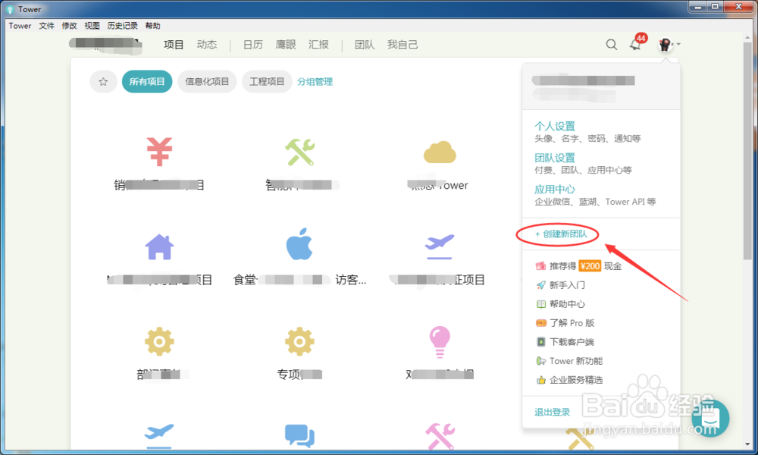
Task: Open 企业服务精选 menu entry
Action: pos(569,380)
